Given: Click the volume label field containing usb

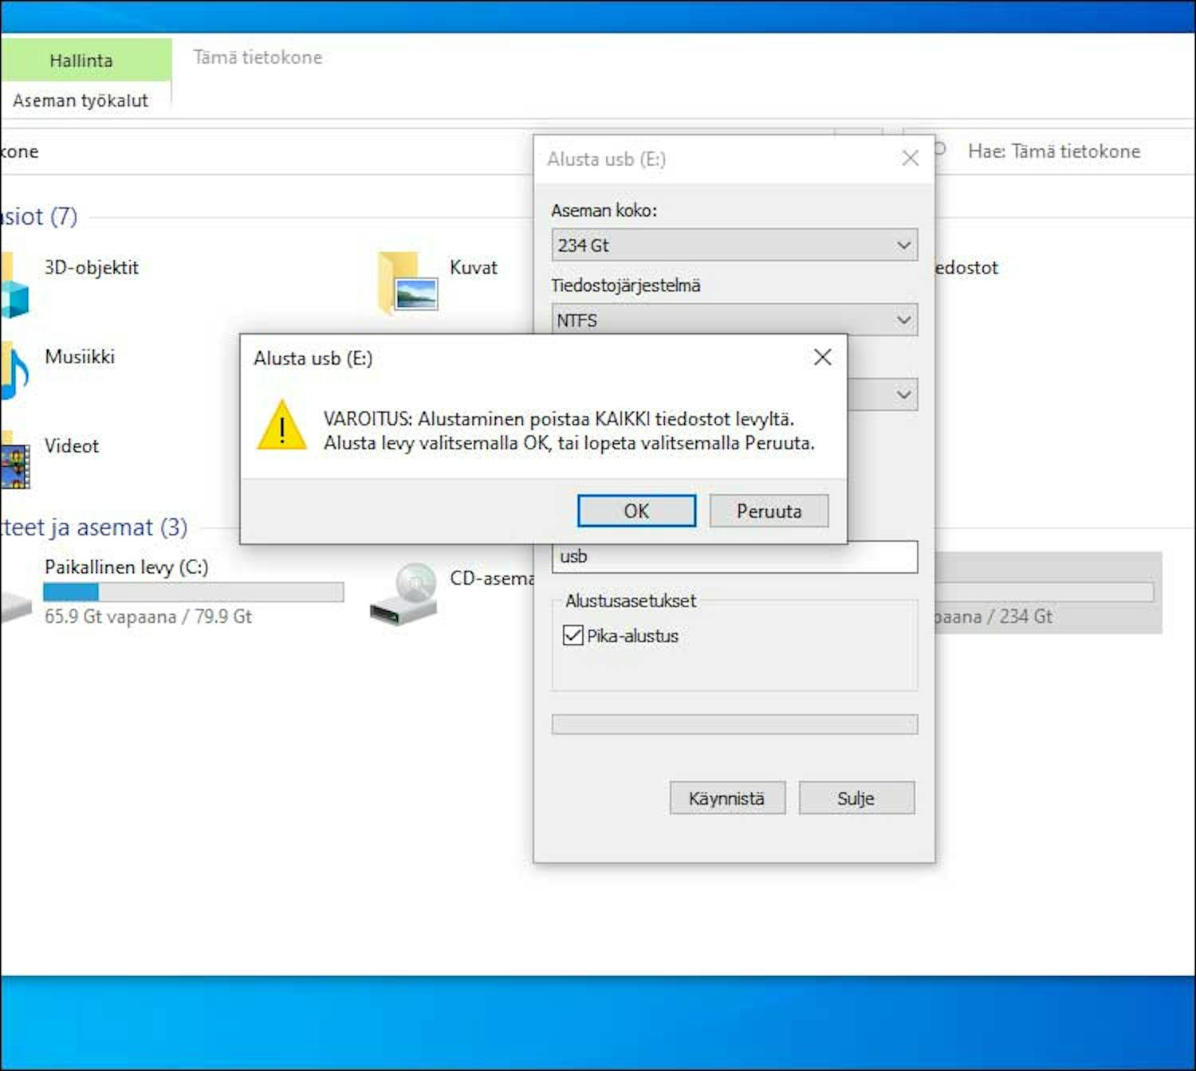Looking at the screenshot, I should point(734,556).
